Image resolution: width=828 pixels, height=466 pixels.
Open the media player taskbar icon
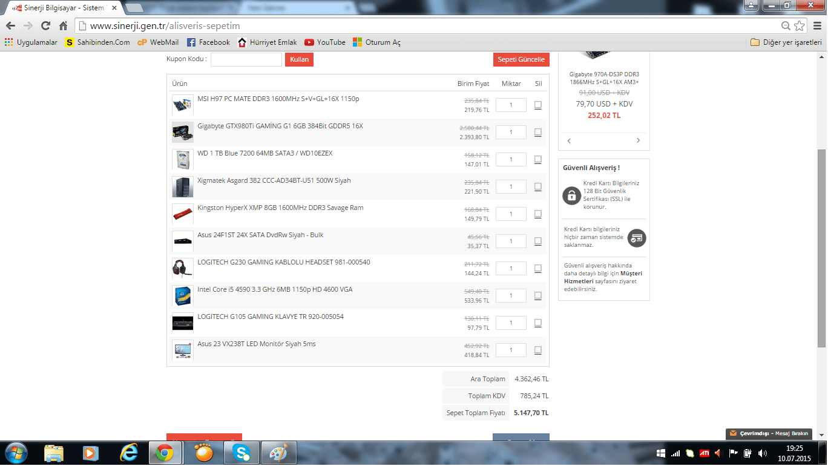coord(91,453)
